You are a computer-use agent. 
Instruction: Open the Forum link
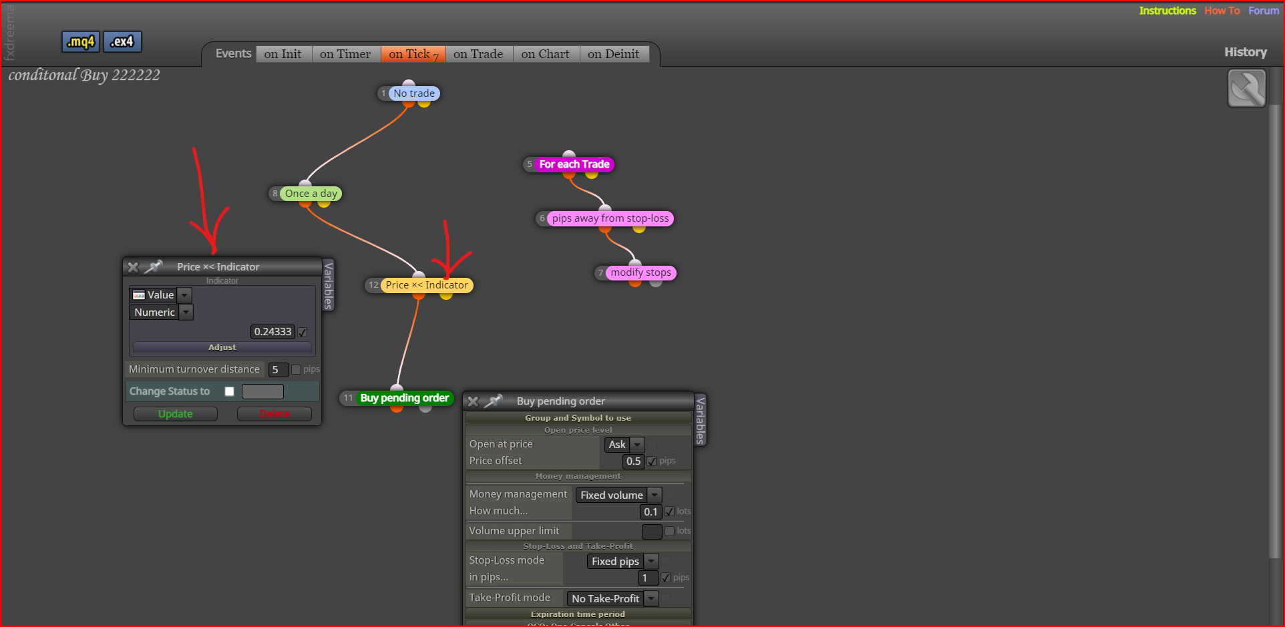tap(1264, 11)
